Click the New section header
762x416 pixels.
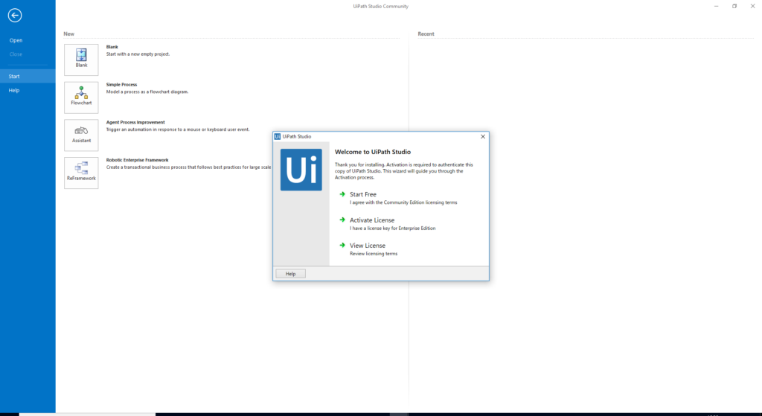point(69,34)
